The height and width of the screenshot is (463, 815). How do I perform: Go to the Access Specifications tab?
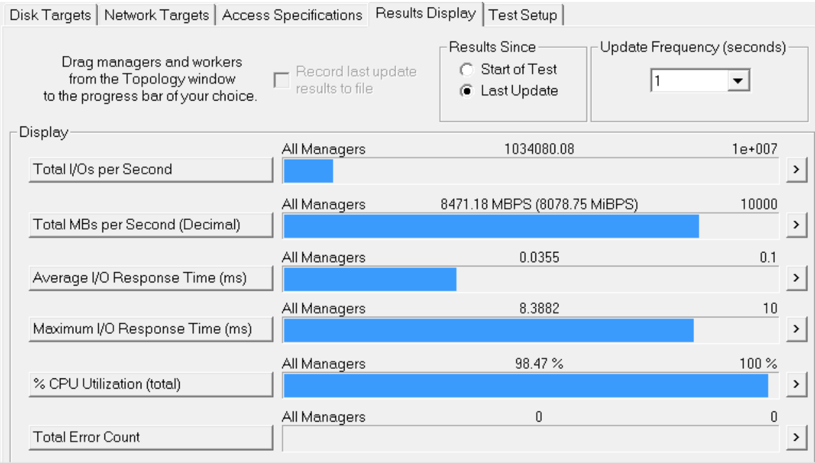click(292, 15)
